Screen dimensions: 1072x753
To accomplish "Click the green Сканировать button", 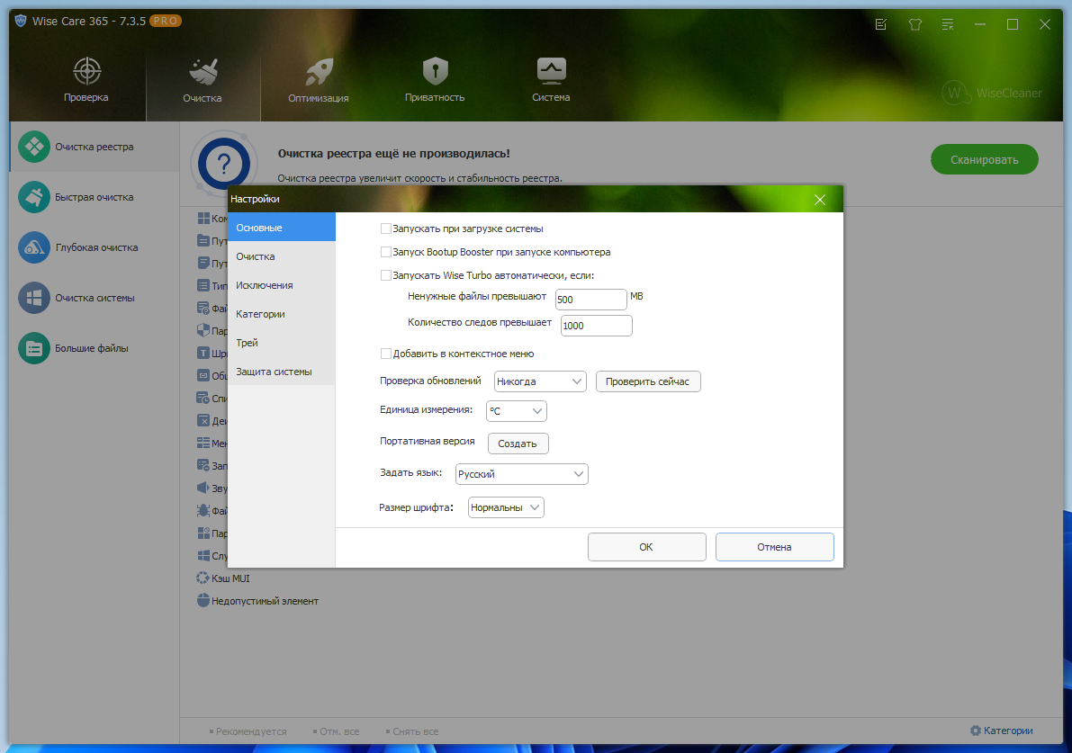I will click(x=985, y=159).
